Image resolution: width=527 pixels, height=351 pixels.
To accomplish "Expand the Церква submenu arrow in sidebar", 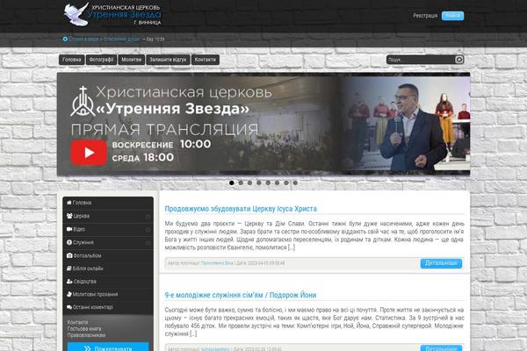I will pyautogui.click(x=148, y=217).
